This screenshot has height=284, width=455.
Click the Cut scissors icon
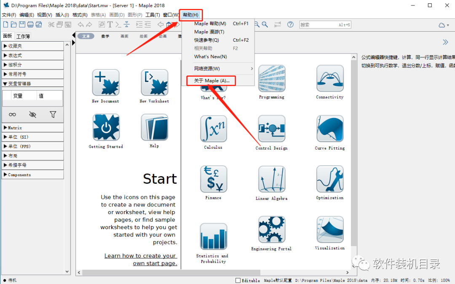[x=51, y=25]
